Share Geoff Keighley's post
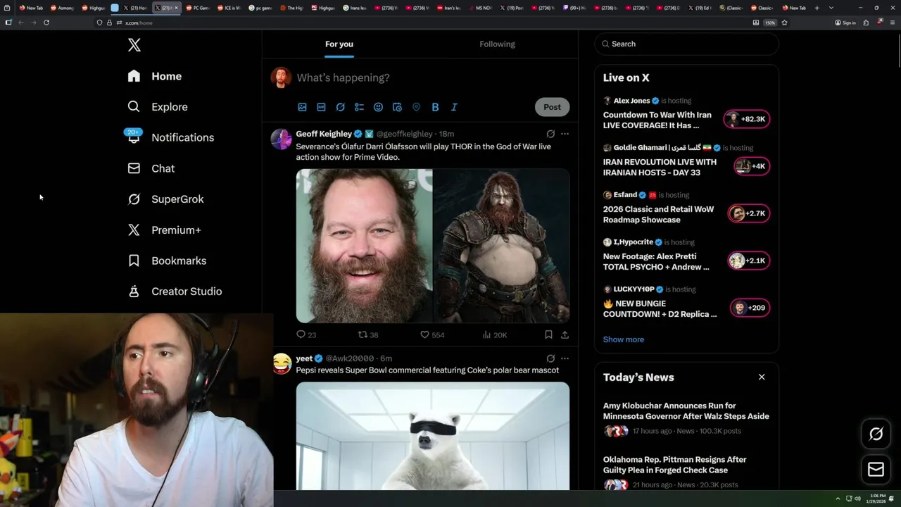Image resolution: width=901 pixels, height=507 pixels. click(x=565, y=335)
